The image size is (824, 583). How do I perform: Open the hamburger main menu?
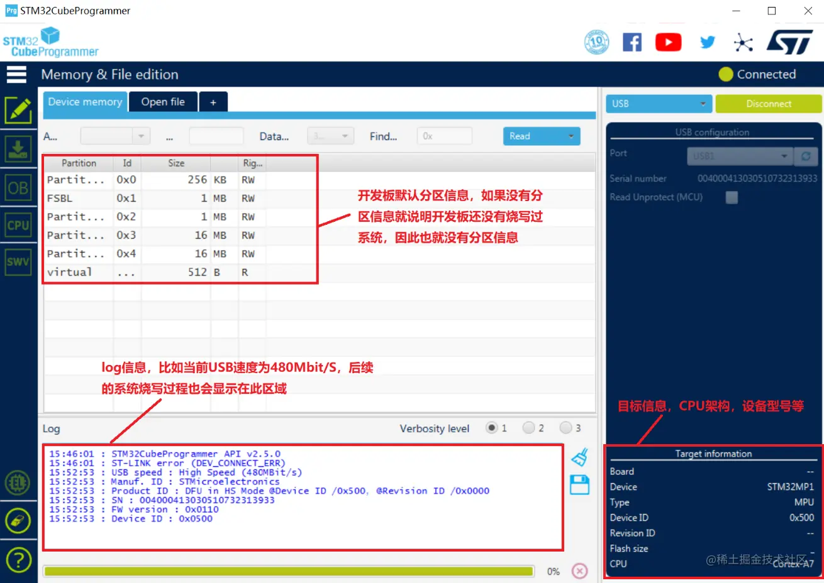tap(16, 74)
